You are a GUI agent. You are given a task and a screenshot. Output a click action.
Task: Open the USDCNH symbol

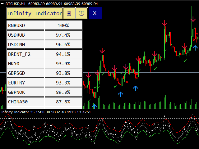25,45
